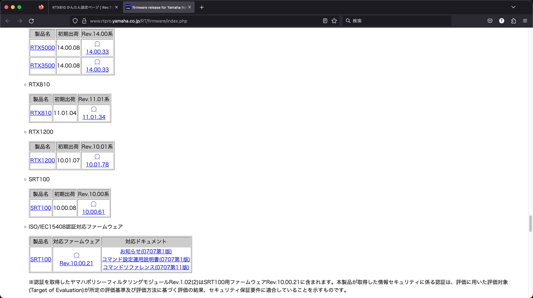The width and height of the screenshot is (533, 298).
Task: Click the 対応ドキュメント column header
Action: click(x=146, y=242)
